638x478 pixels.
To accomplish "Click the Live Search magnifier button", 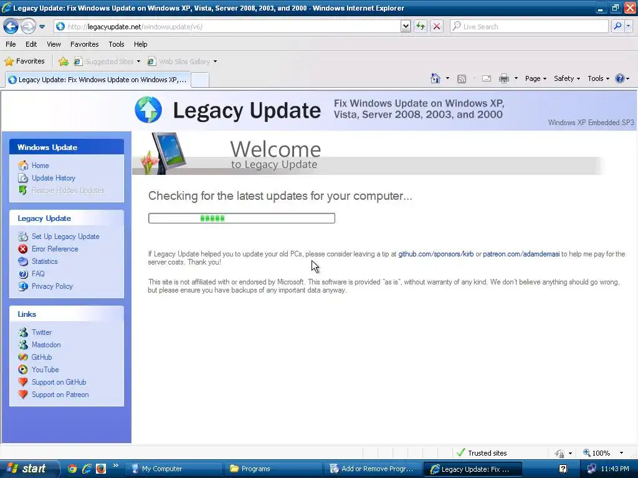I will [617, 26].
